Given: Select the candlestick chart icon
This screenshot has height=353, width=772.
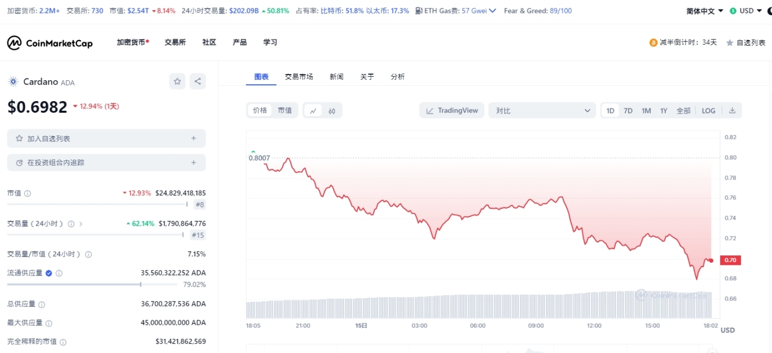Looking at the screenshot, I should tap(332, 111).
